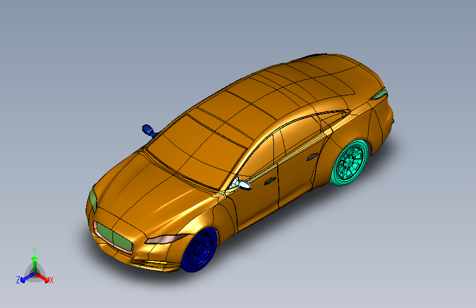Viewport: 476px width, 308px height.
Task: Select the blue front wheel of the car
Action: pos(199,250)
